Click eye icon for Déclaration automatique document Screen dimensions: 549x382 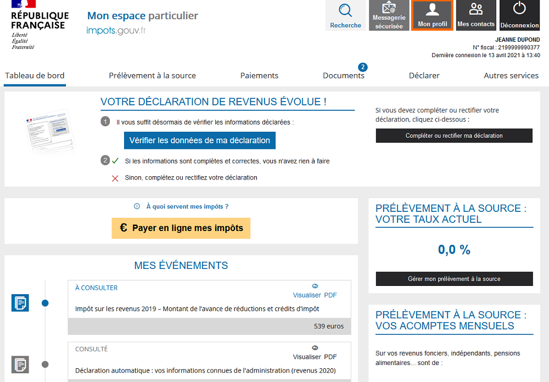[x=315, y=348]
